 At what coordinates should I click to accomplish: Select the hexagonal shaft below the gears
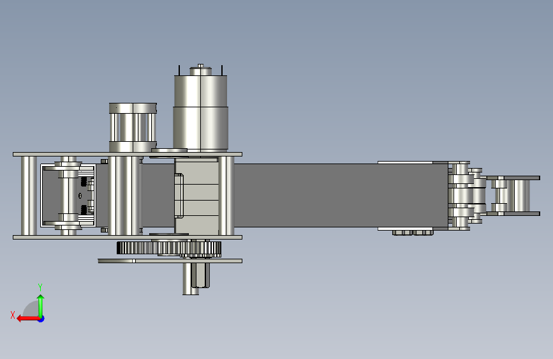[200, 275]
